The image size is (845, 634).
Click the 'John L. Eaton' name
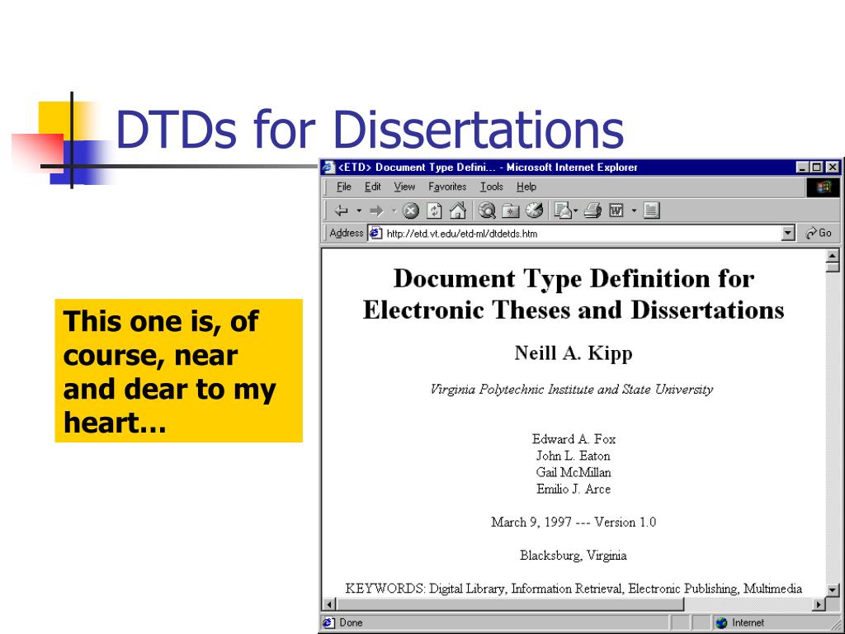(x=574, y=456)
